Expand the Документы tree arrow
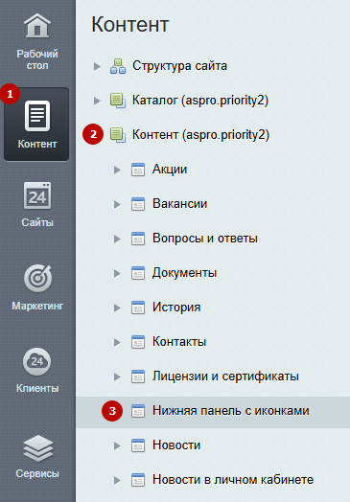 click(x=117, y=273)
